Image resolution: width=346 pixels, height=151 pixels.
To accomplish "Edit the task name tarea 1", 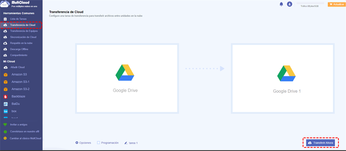I will coord(133,143).
